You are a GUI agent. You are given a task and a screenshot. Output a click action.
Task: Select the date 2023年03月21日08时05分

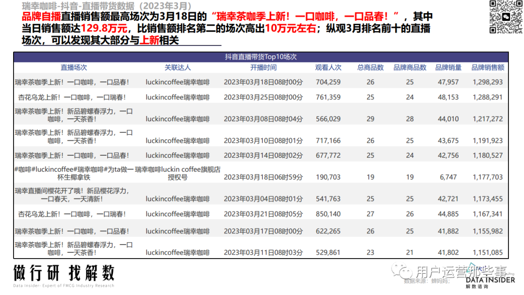[263, 214]
